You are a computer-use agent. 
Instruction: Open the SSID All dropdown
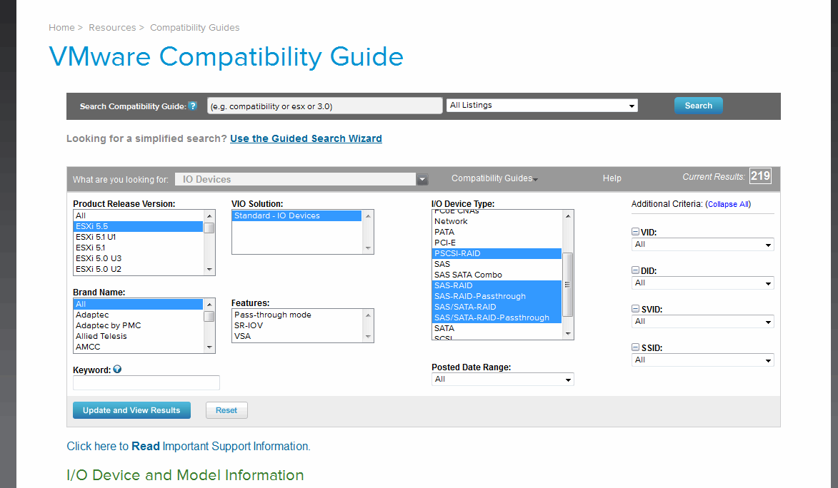tap(702, 360)
